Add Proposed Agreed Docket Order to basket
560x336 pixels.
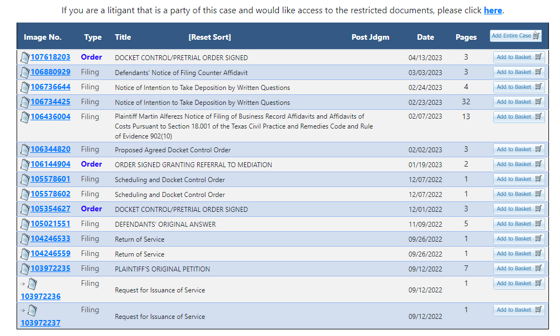[x=519, y=150]
